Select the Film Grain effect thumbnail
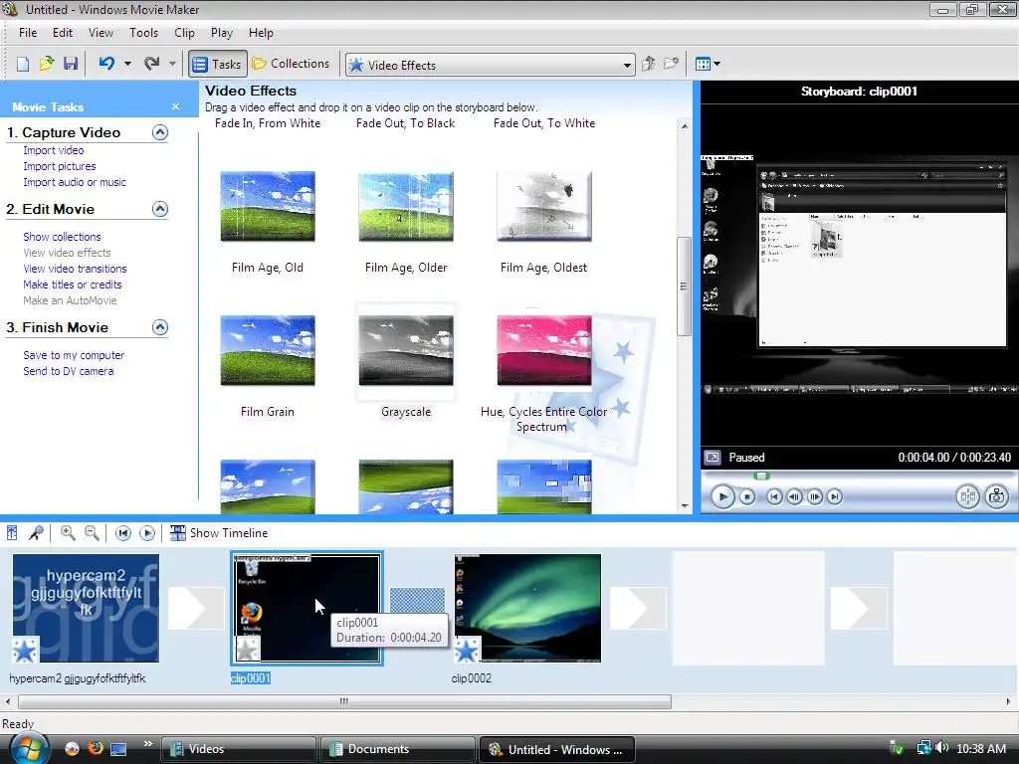The image size is (1019, 764). click(x=268, y=350)
